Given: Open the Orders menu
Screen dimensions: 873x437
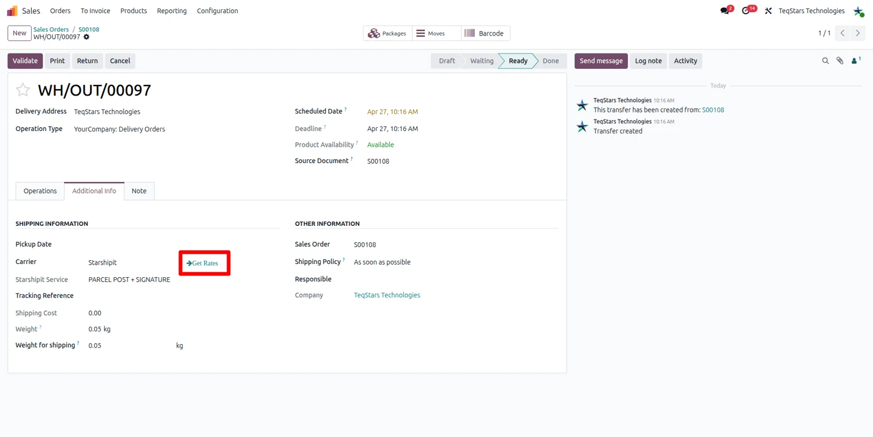Looking at the screenshot, I should point(60,11).
